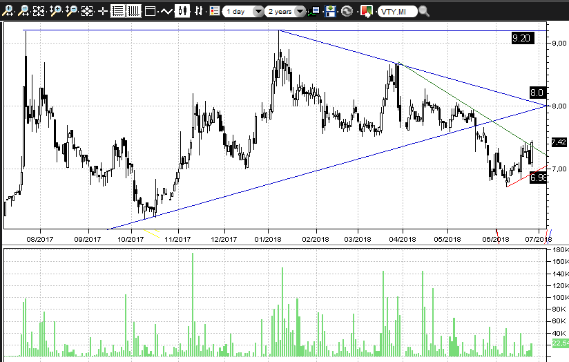Click the reset zoom inward arrows icon
This screenshot has height=362, width=569.
point(87,11)
